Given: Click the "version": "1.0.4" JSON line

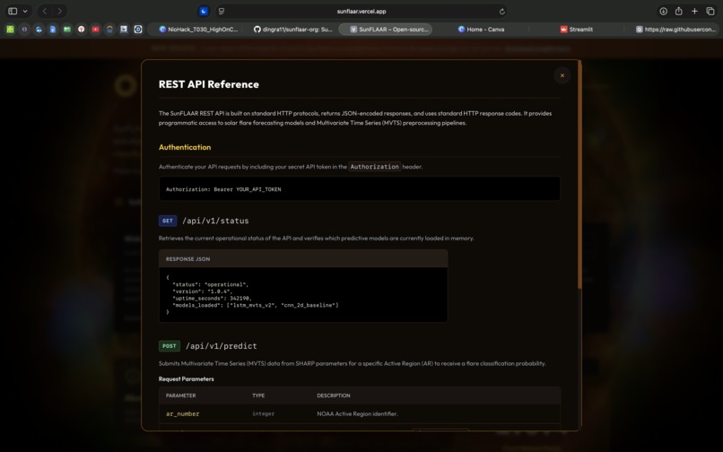Looking at the screenshot, I should pos(203,291).
